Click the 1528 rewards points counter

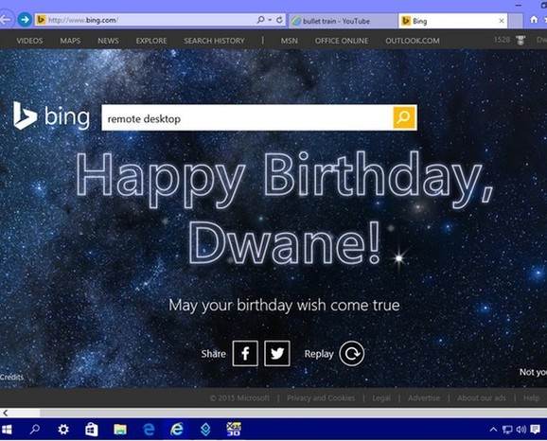(502, 40)
